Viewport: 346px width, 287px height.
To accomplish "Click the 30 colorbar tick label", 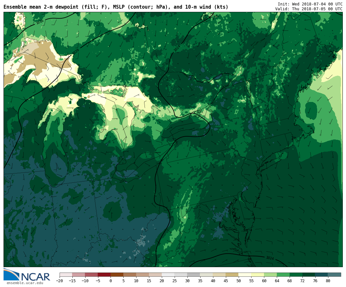I will click(187, 281).
